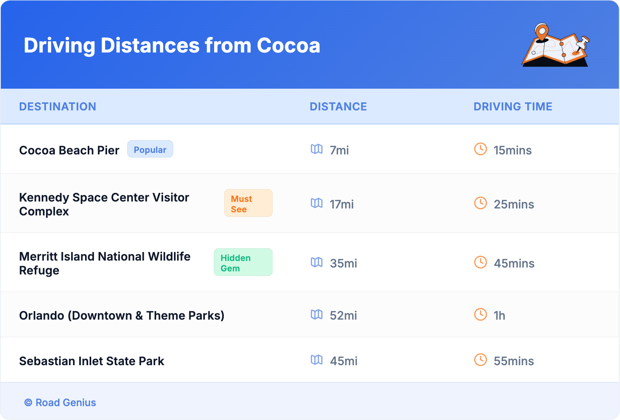Screen dimensions: 620x420
Task: Click the map illustration icon in header
Action: coord(556,46)
